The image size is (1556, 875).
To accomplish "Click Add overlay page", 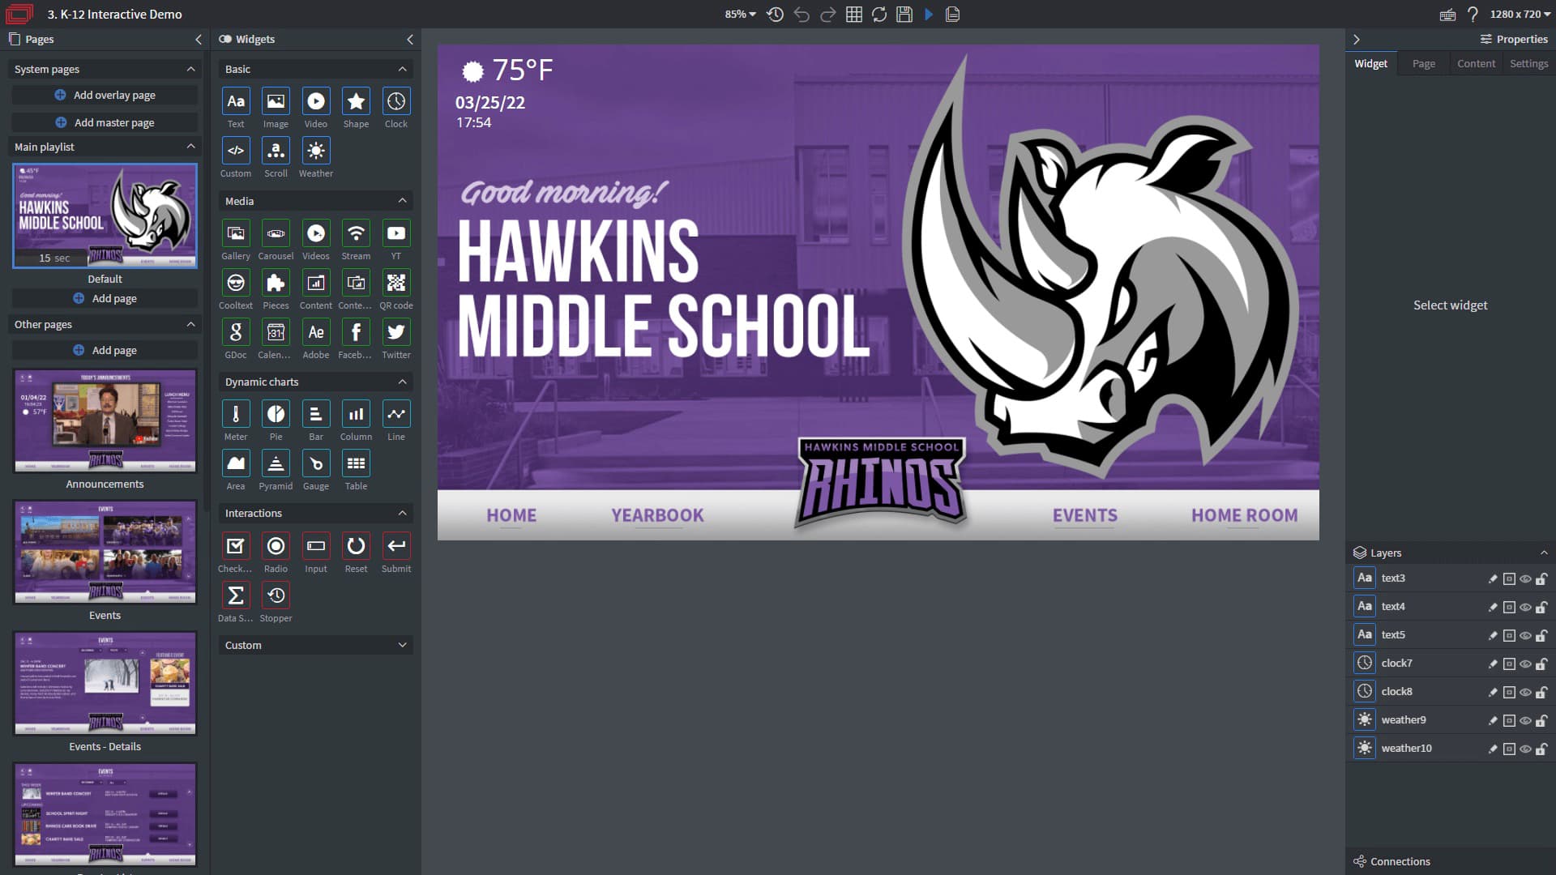I will 105,95.
